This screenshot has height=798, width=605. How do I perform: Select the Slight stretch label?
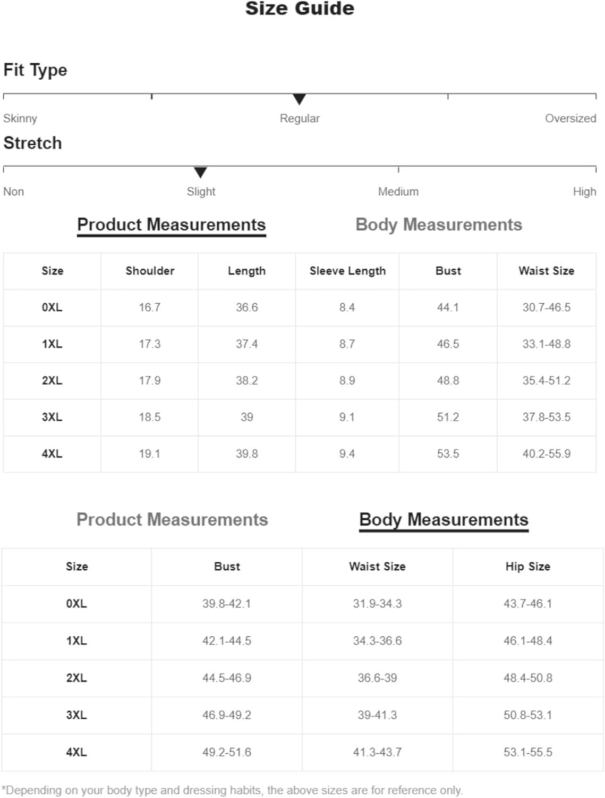(x=201, y=192)
